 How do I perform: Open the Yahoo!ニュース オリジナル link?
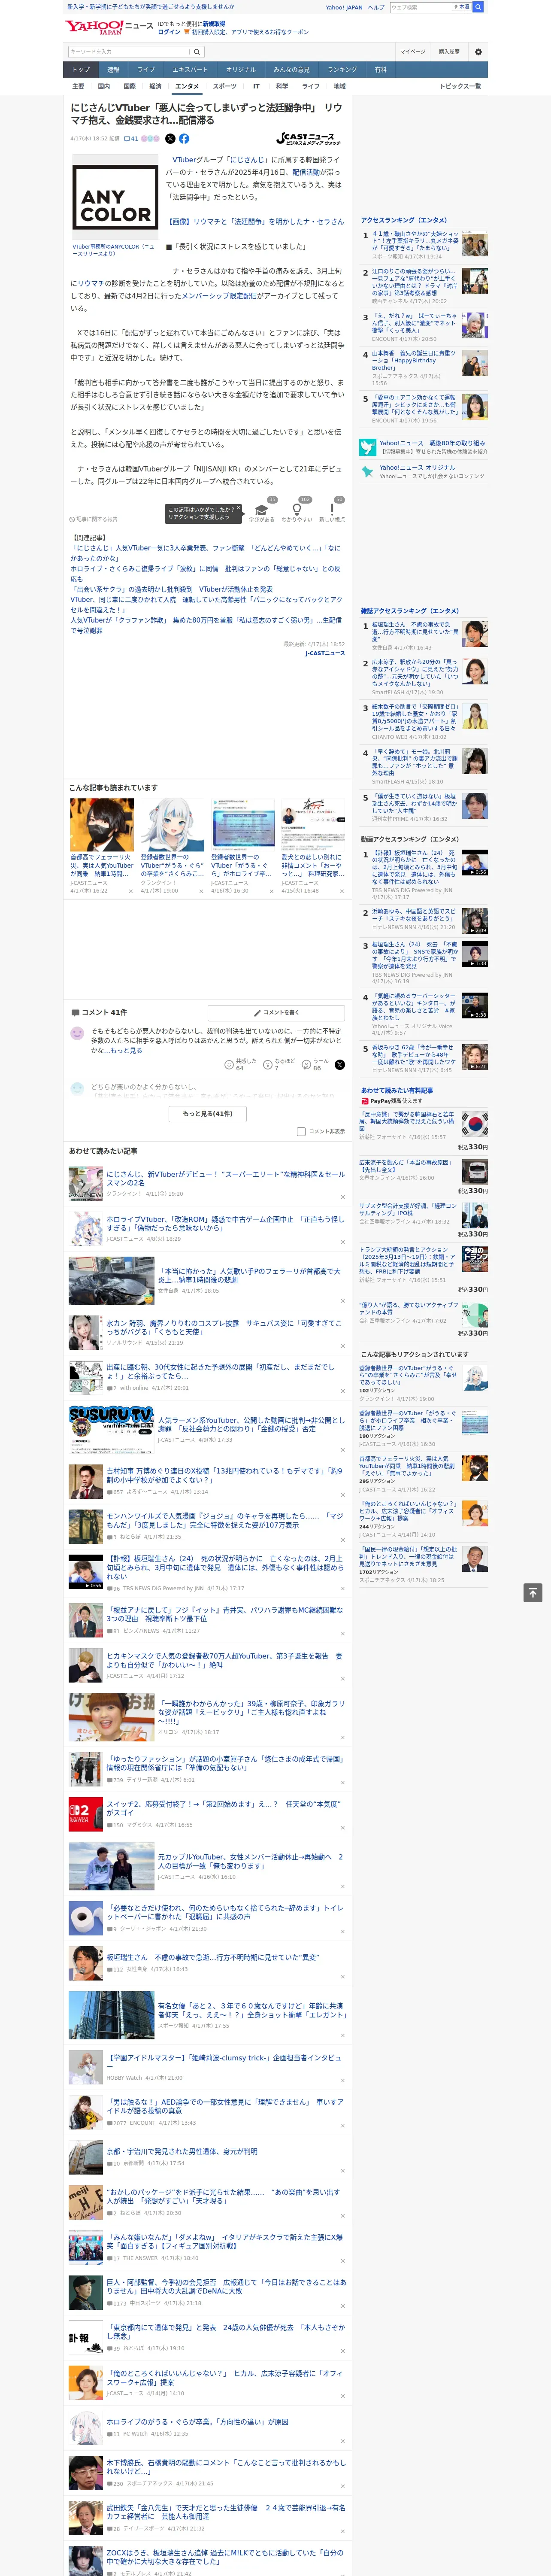(x=417, y=467)
